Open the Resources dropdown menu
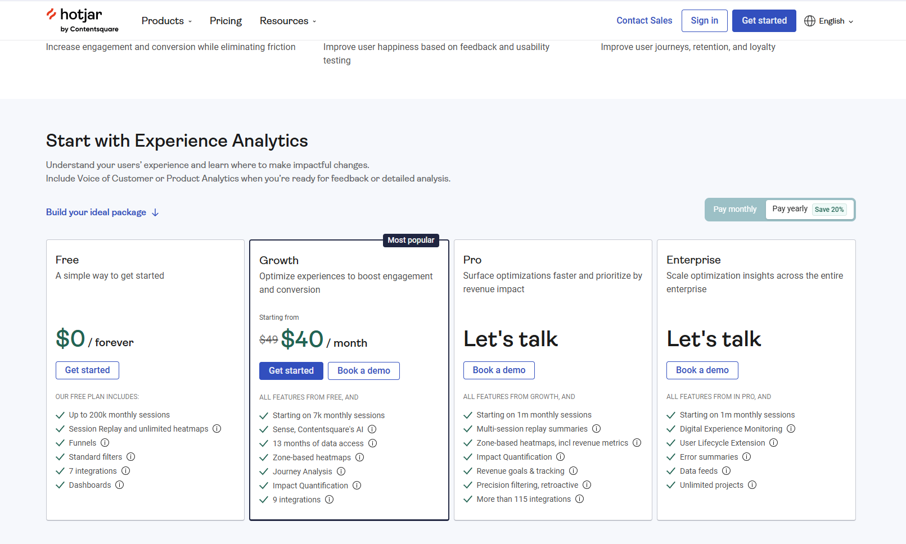 pyautogui.click(x=288, y=21)
